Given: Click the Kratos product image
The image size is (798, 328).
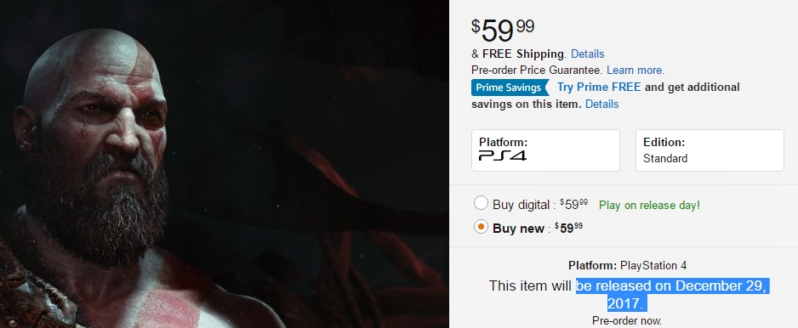Looking at the screenshot, I should [x=224, y=164].
